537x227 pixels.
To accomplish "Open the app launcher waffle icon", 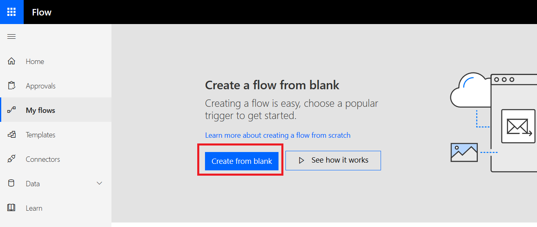I will [11, 12].
